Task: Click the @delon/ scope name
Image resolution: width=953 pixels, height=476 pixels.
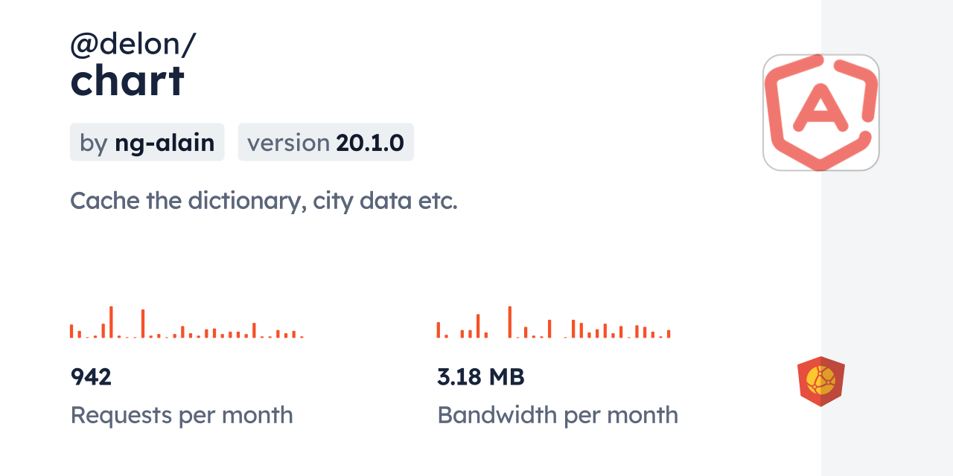Action: (133, 45)
